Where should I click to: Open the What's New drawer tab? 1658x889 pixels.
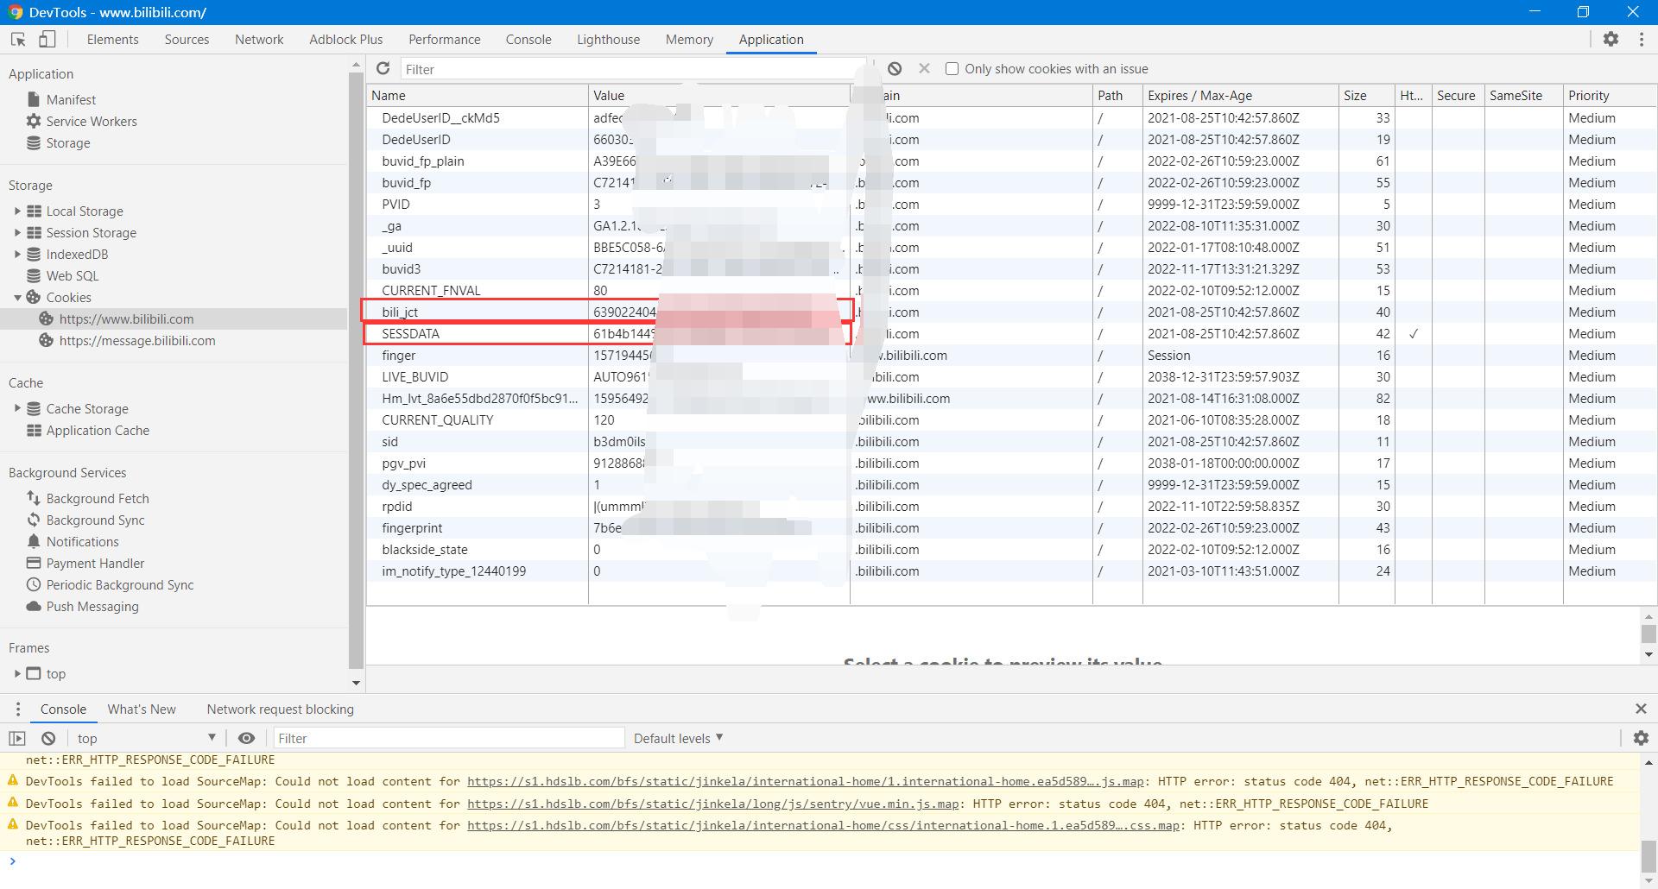point(142,709)
